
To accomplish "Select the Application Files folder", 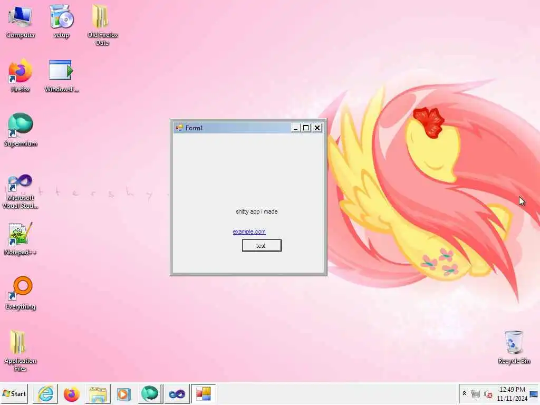I will click(21, 351).
